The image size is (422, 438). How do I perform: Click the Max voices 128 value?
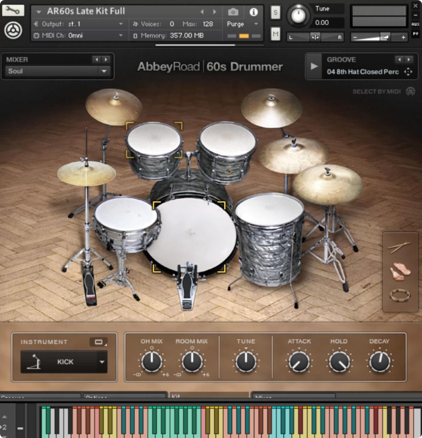pyautogui.click(x=208, y=24)
